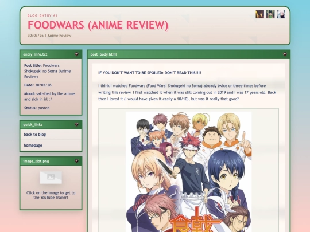Image resolution: width=310 pixels, height=232 pixels.
Task: Click the gem icon on post_body.html panel
Action: (x=285, y=54)
